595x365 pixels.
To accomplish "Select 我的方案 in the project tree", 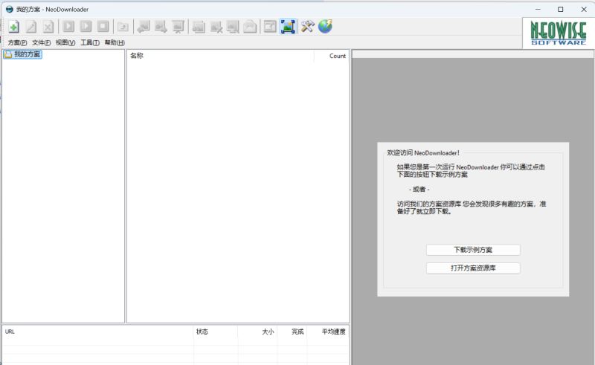I will (x=23, y=54).
